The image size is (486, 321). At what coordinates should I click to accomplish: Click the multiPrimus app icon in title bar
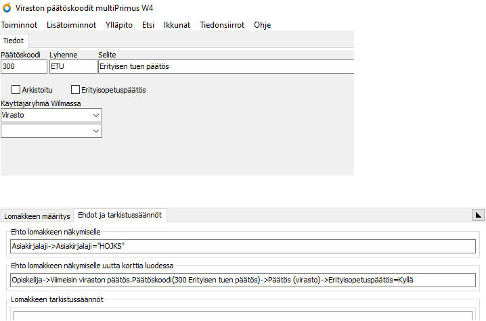(x=7, y=9)
